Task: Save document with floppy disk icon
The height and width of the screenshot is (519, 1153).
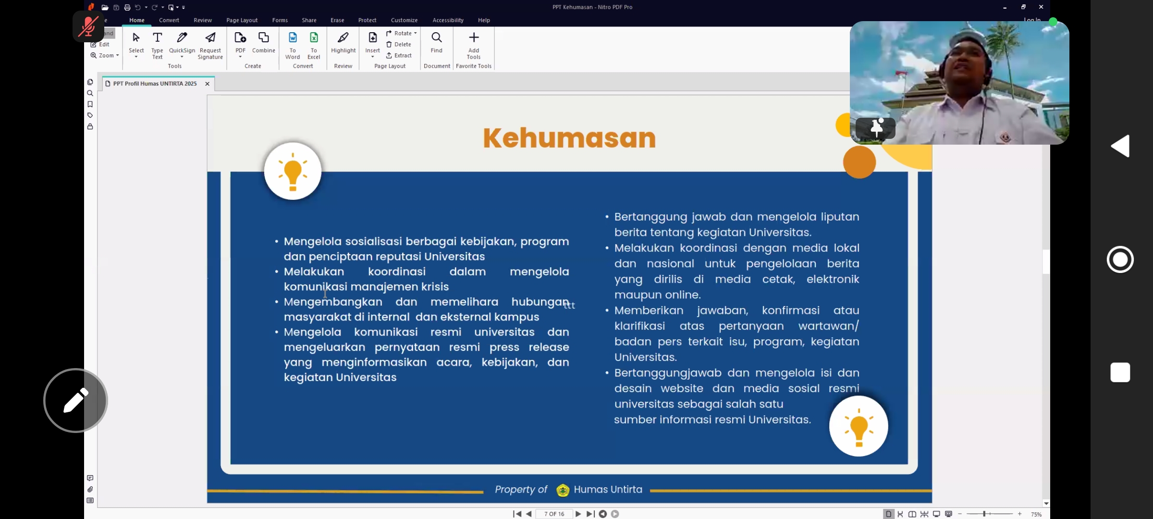Action: (116, 7)
